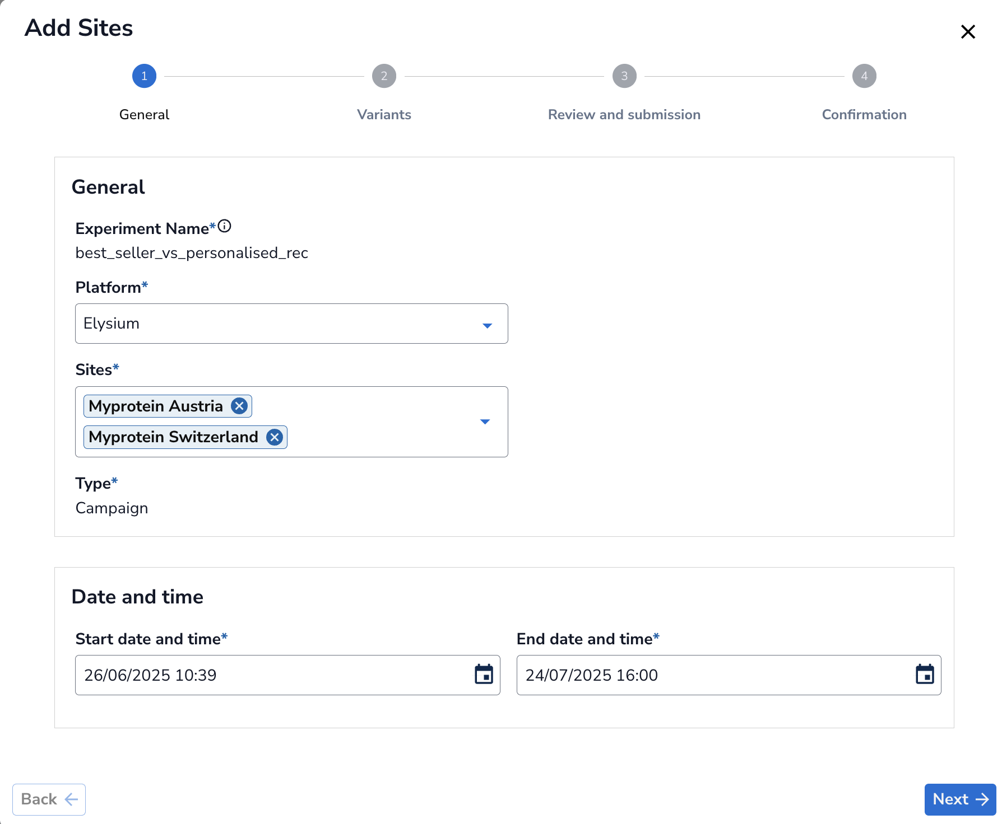Click the Experiment Name info icon

point(224,226)
